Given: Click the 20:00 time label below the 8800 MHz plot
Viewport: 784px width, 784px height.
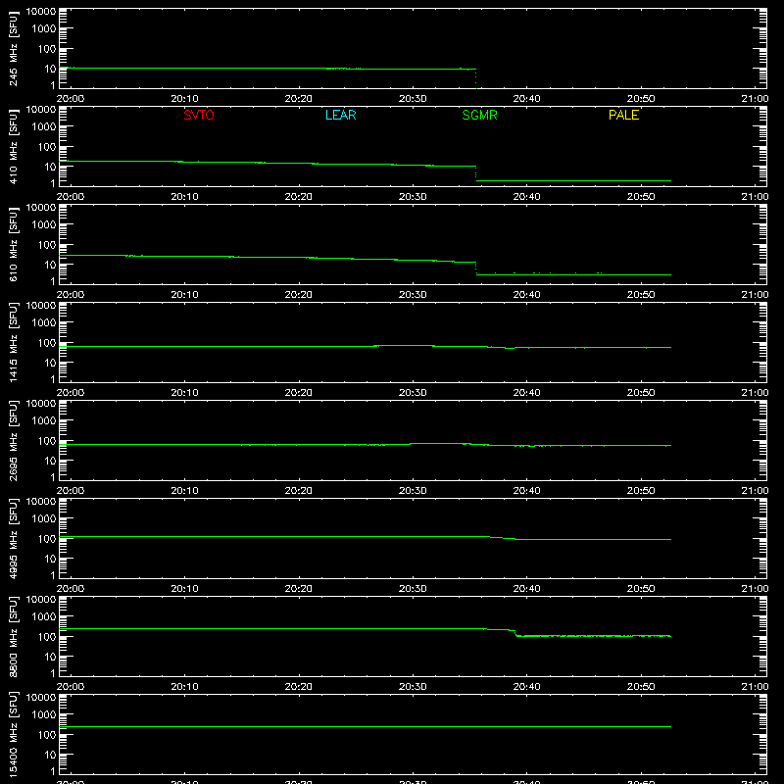Looking at the screenshot, I should (71, 687).
